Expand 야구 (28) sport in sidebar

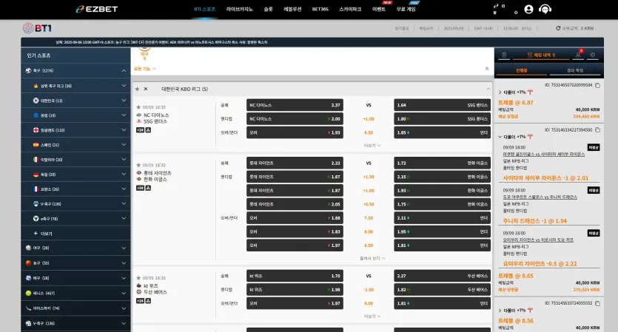pyautogui.click(x=124, y=248)
